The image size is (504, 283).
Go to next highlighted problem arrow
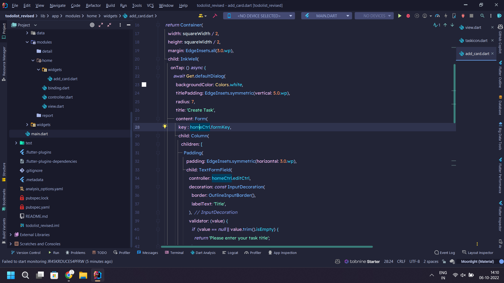point(452,25)
